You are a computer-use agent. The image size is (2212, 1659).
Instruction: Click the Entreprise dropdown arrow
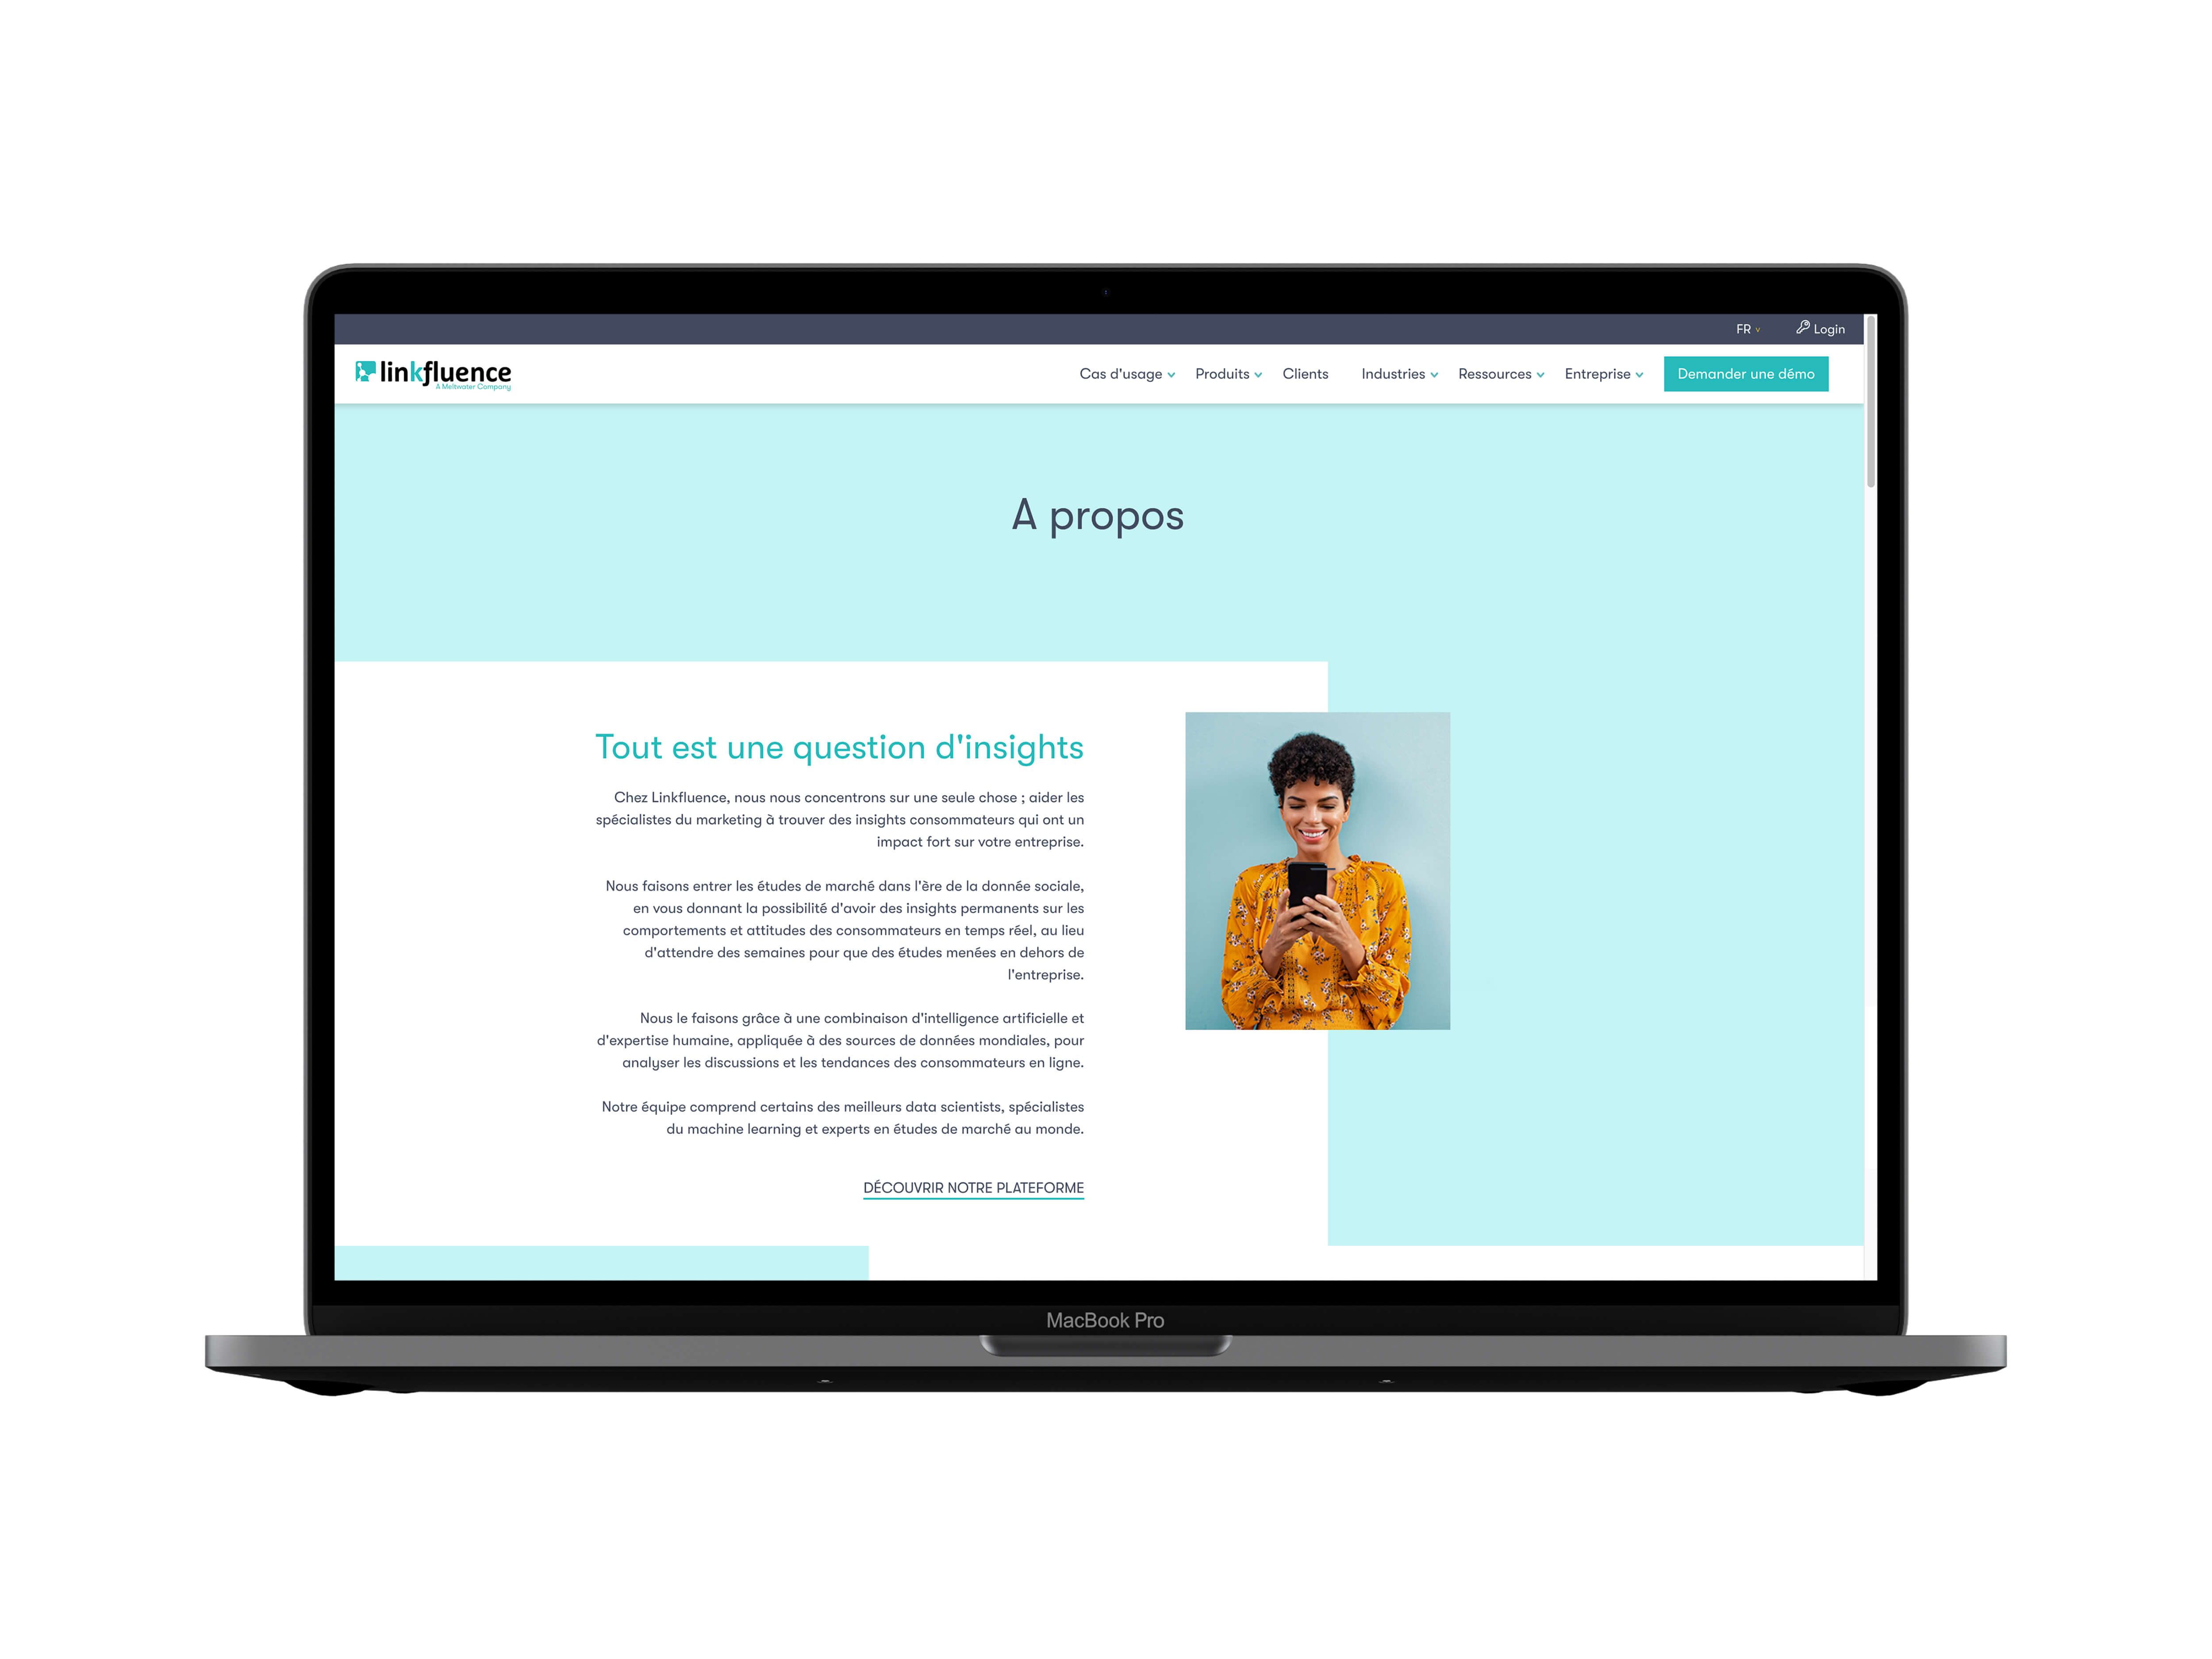point(1637,373)
